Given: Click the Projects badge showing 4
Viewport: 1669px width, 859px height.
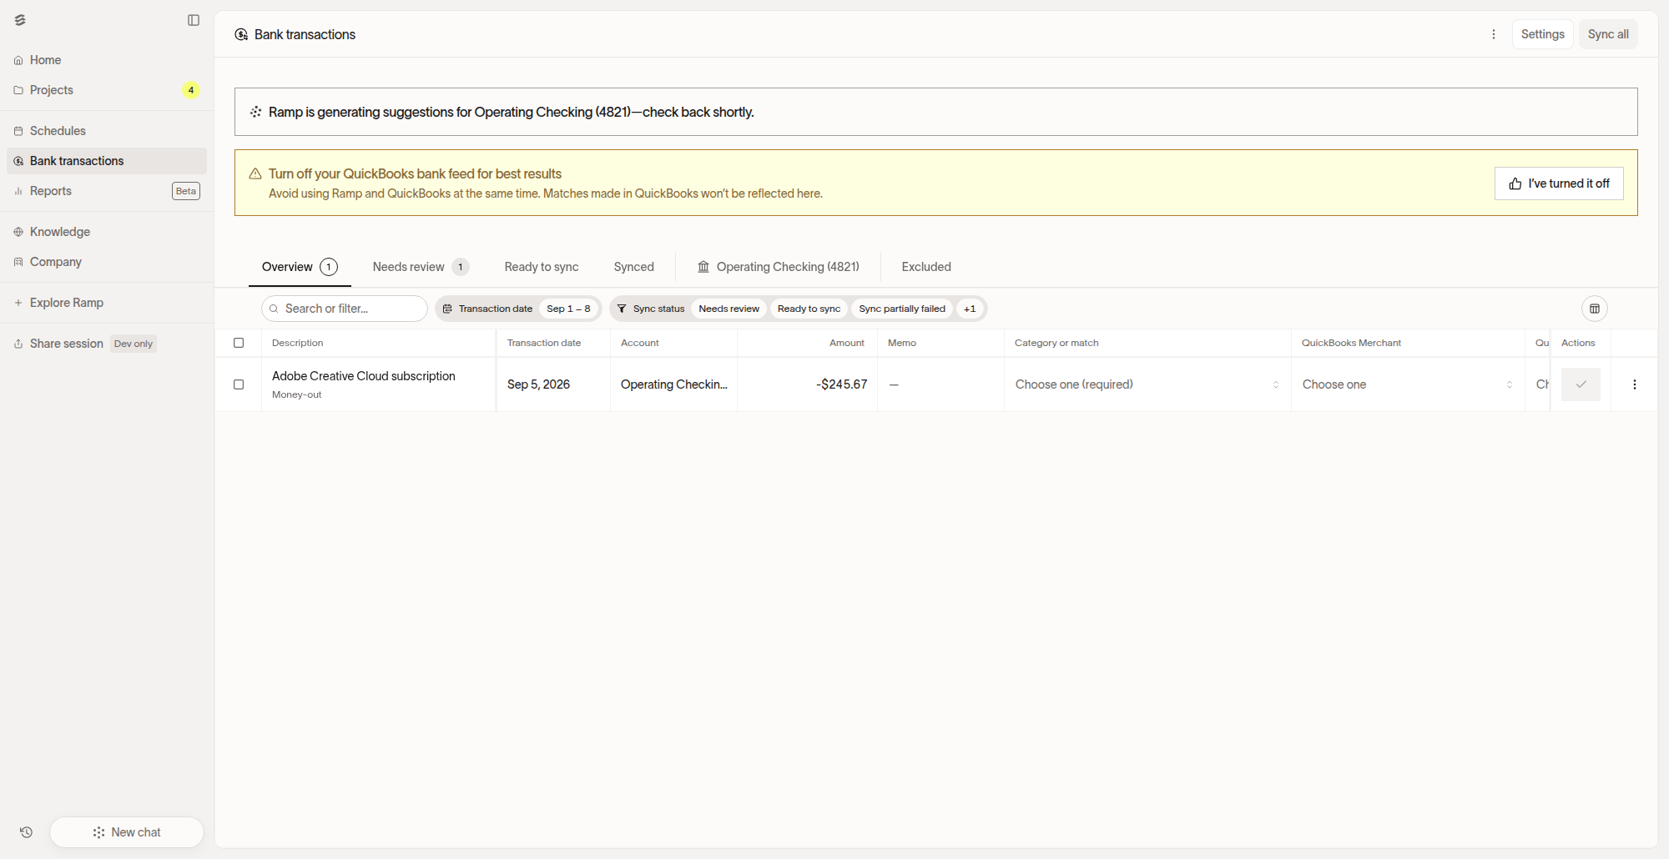Looking at the screenshot, I should (191, 90).
